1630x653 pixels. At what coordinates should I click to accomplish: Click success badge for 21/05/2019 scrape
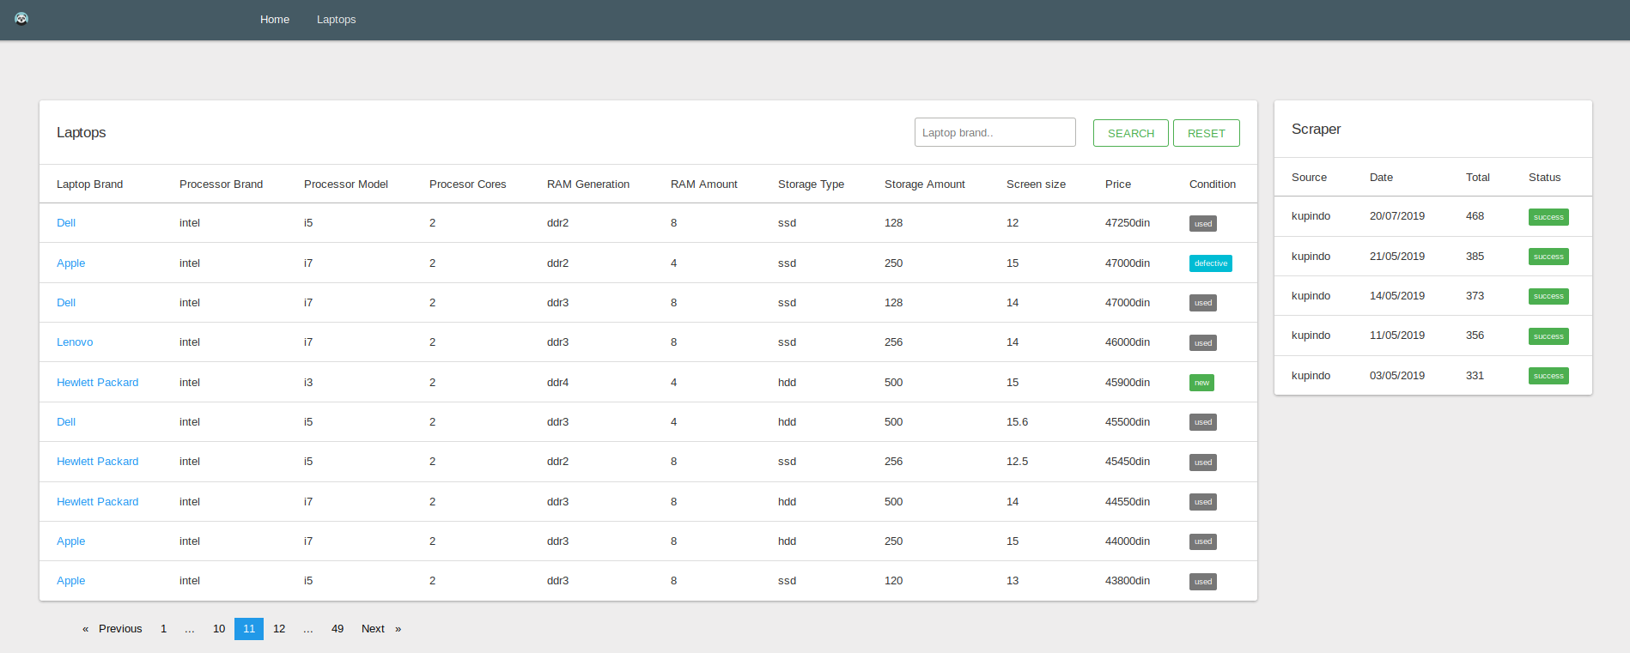(x=1548, y=257)
